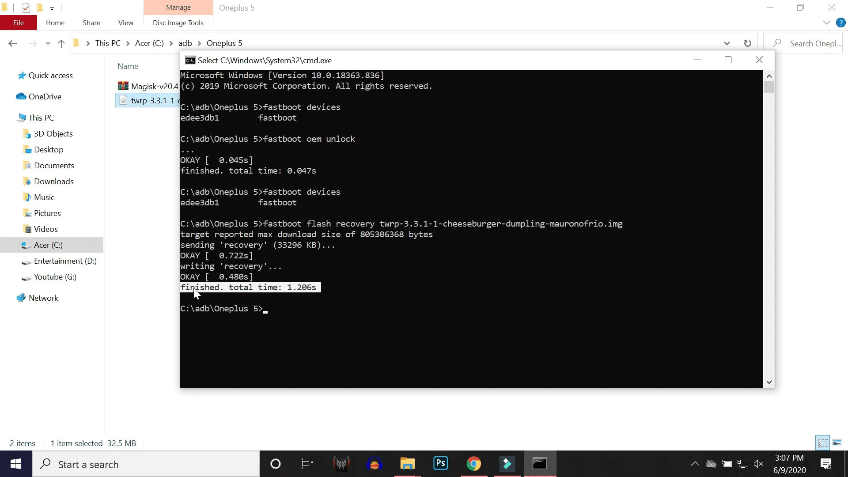Open Filmora from the taskbar
Viewport: 848px width, 477px height.
pyautogui.click(x=507, y=464)
